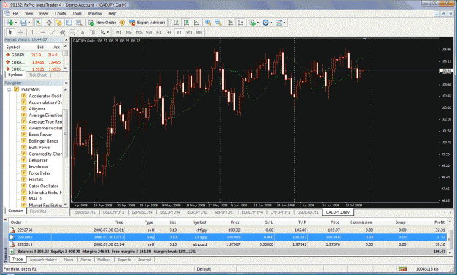Screen dimensions: 457x275
Task: Open the File menu
Action: (15, 13)
